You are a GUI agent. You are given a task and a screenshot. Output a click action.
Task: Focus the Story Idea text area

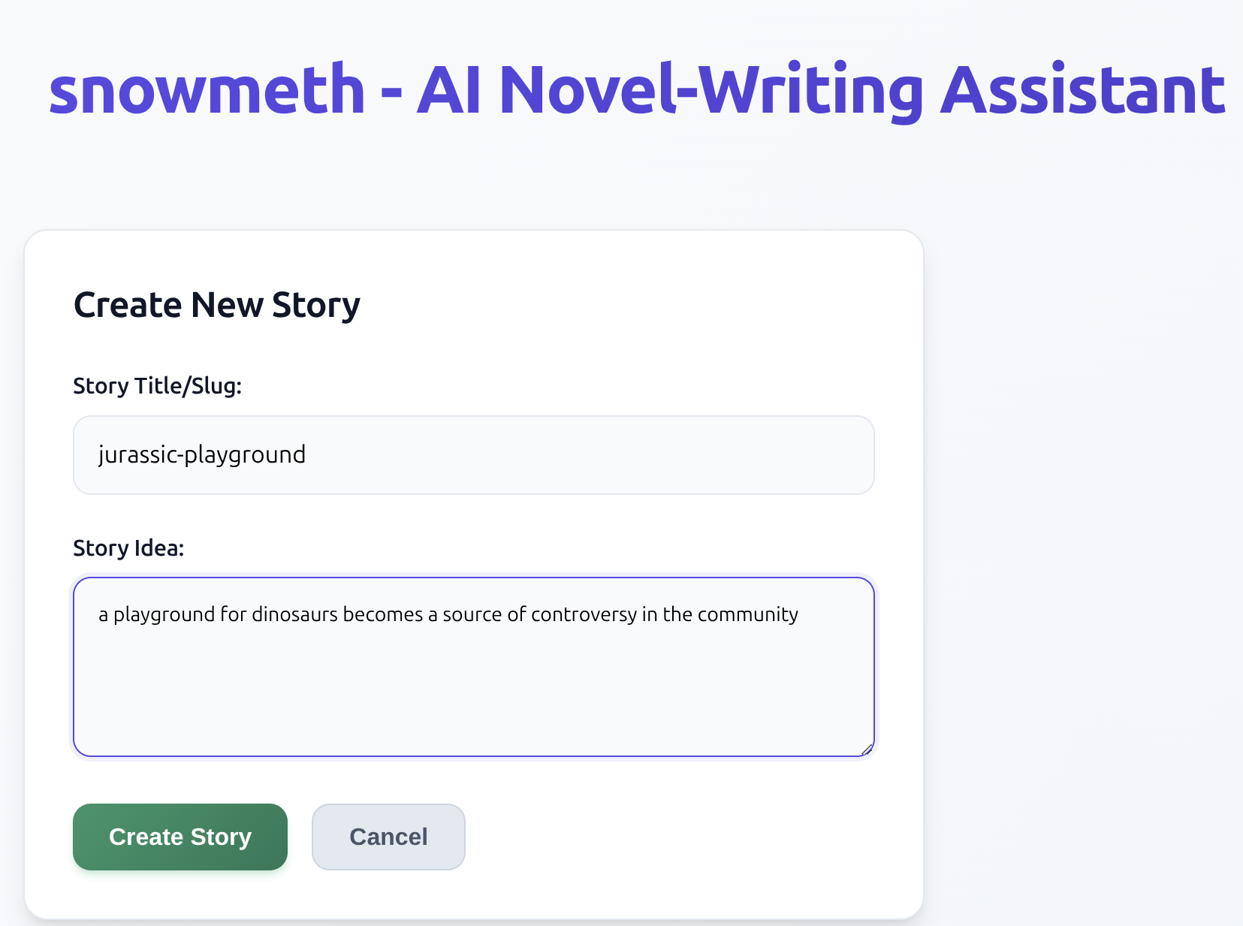click(x=474, y=667)
